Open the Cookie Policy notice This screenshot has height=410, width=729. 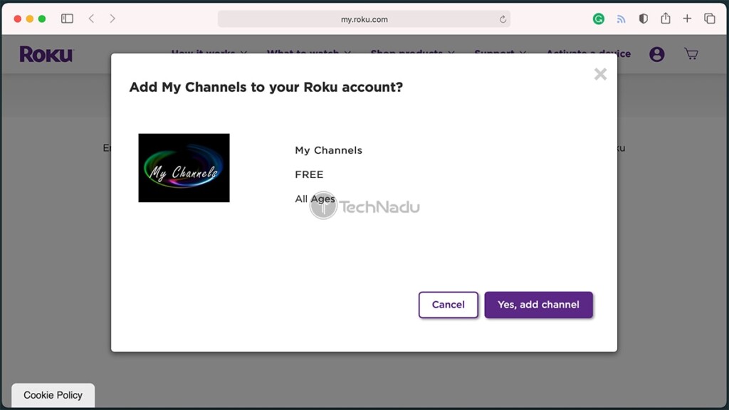53,395
